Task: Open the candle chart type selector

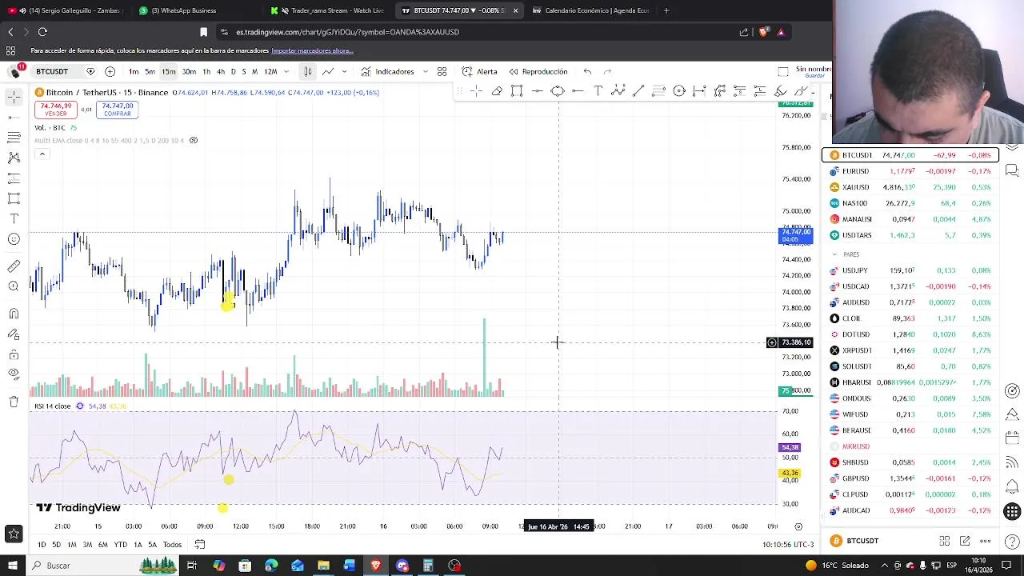Action: coord(307,71)
